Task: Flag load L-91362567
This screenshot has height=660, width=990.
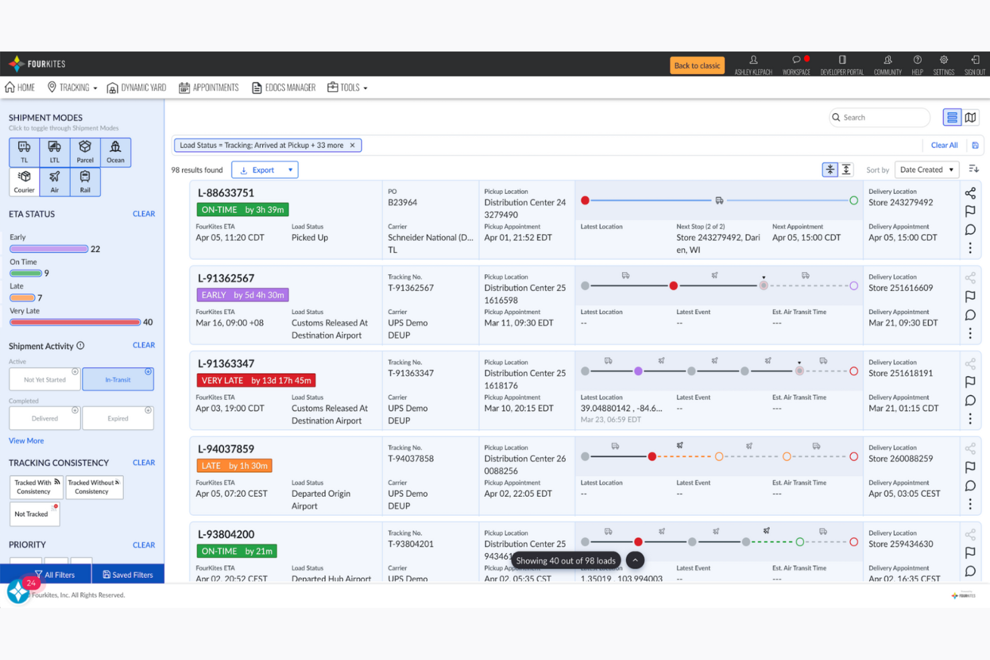Action: pyautogui.click(x=971, y=296)
